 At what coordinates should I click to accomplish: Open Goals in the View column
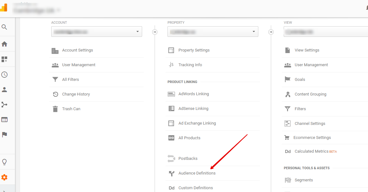300,80
